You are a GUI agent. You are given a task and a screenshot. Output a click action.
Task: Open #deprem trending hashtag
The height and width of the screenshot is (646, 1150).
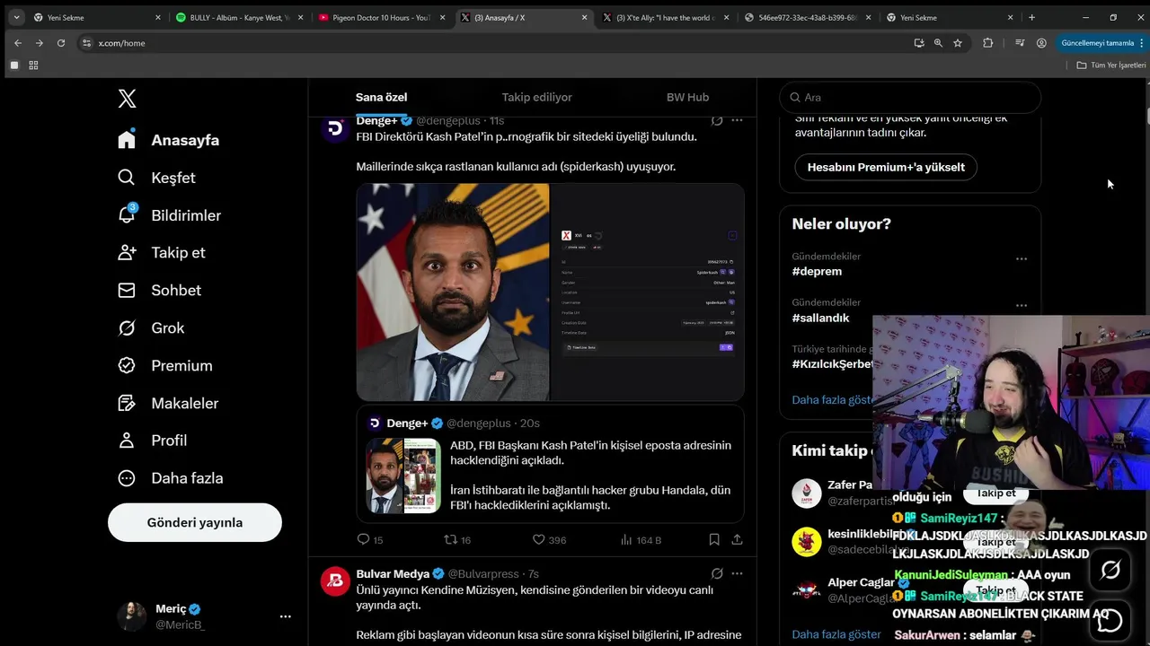pos(817,271)
